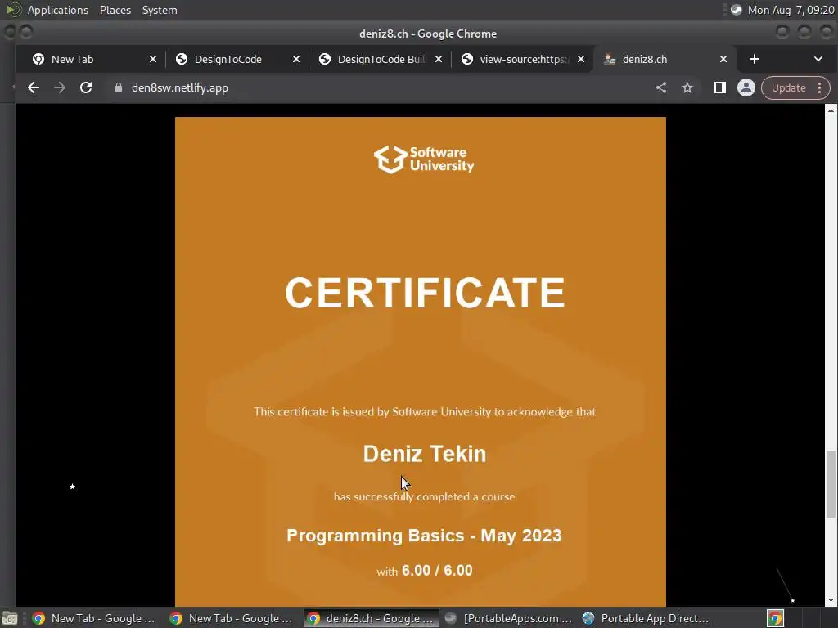
Task: Click the system tray icon beside clock
Action: (736, 10)
